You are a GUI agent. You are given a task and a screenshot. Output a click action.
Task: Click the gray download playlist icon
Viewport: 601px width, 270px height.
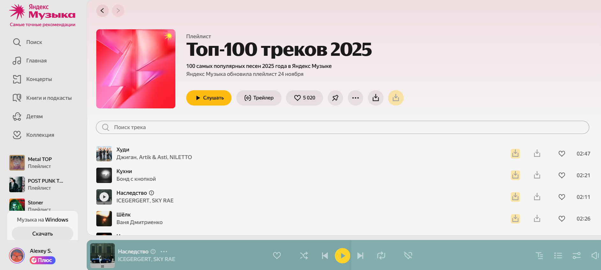tap(376, 98)
